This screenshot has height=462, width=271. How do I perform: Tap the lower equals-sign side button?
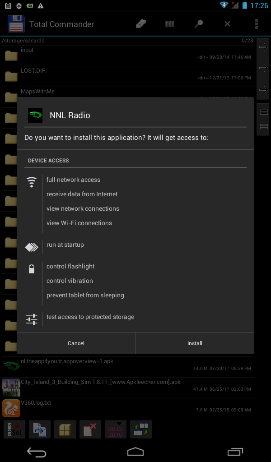(264, 127)
